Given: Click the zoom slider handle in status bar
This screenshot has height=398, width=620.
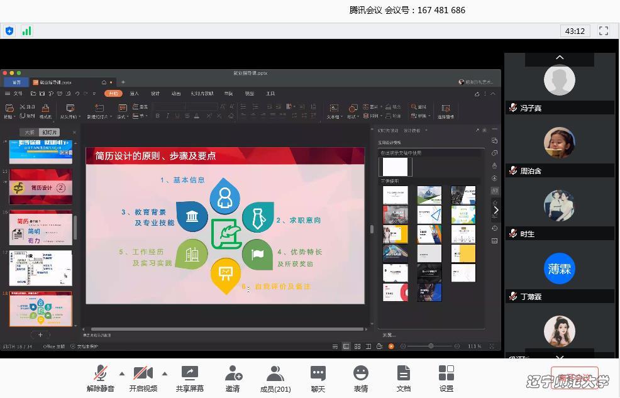Looking at the screenshot, I should coord(431,346).
